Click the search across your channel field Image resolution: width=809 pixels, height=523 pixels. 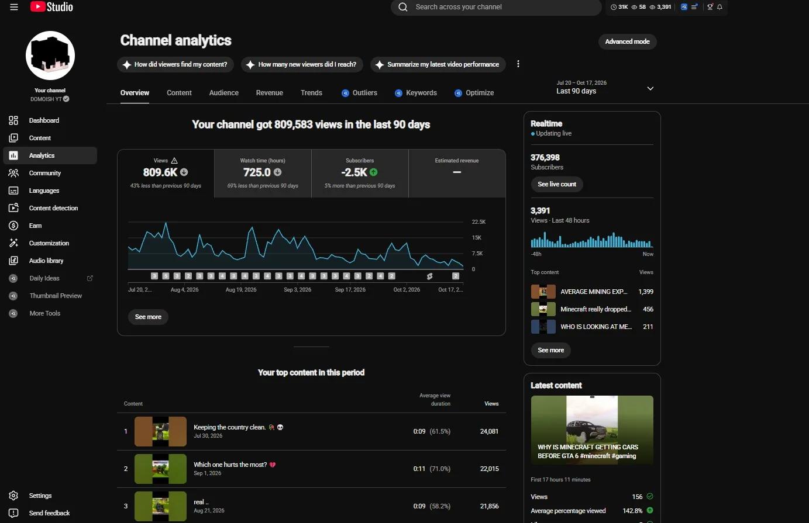pyautogui.click(x=496, y=7)
